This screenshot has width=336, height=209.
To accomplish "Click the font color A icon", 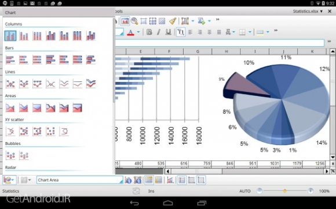I will point(130,32).
